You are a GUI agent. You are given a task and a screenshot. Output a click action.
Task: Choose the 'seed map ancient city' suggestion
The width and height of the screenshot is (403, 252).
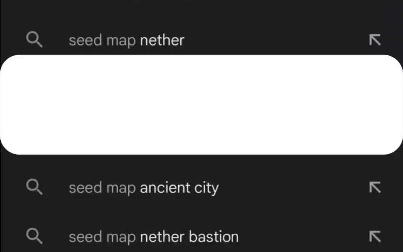click(187, 187)
